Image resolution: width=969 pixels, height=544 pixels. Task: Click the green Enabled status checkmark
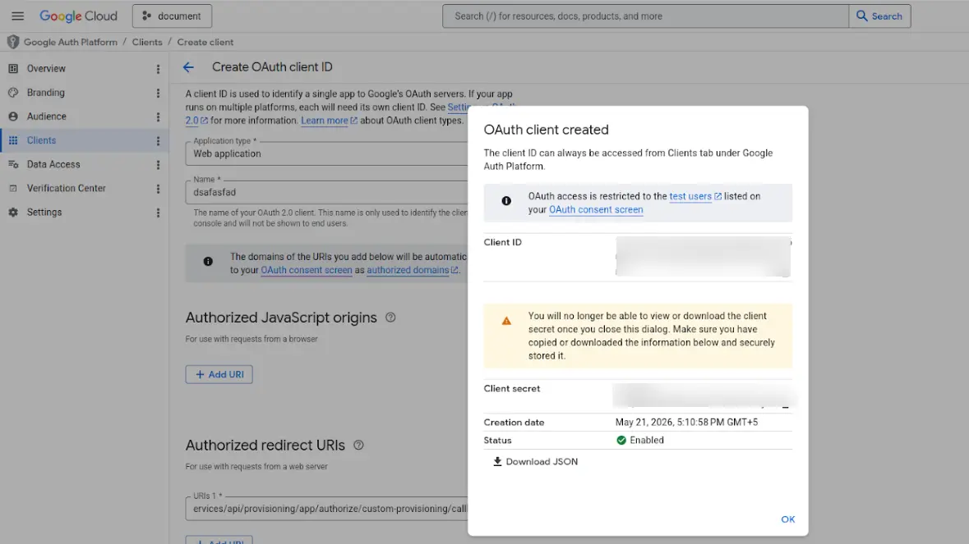click(621, 441)
